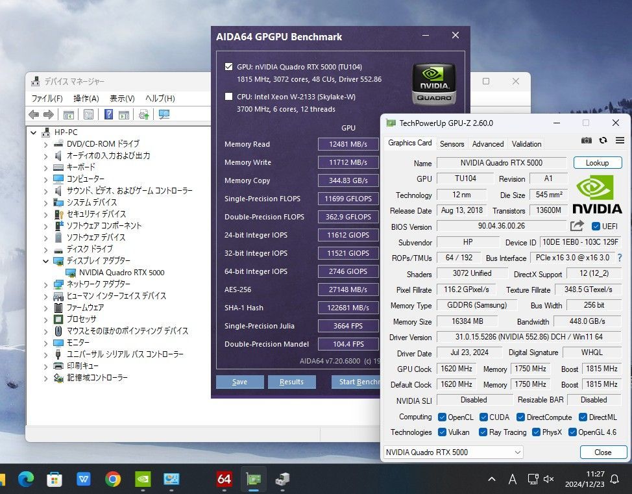This screenshot has width=632, height=494.
Task: Click the forward arrow in Device Manager toolbar
Action: (x=49, y=115)
